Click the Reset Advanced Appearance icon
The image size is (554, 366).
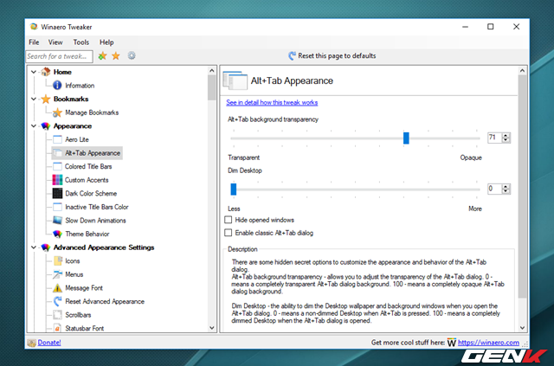[x=57, y=301]
